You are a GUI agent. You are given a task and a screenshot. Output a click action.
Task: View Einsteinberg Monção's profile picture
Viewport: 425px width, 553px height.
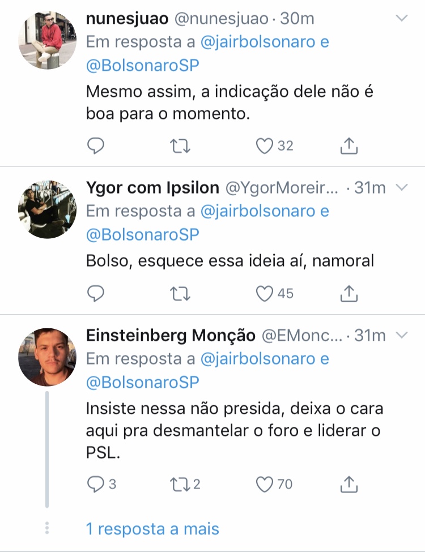[x=47, y=357]
